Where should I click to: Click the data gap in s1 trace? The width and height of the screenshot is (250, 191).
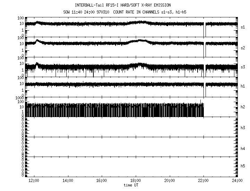point(205,31)
